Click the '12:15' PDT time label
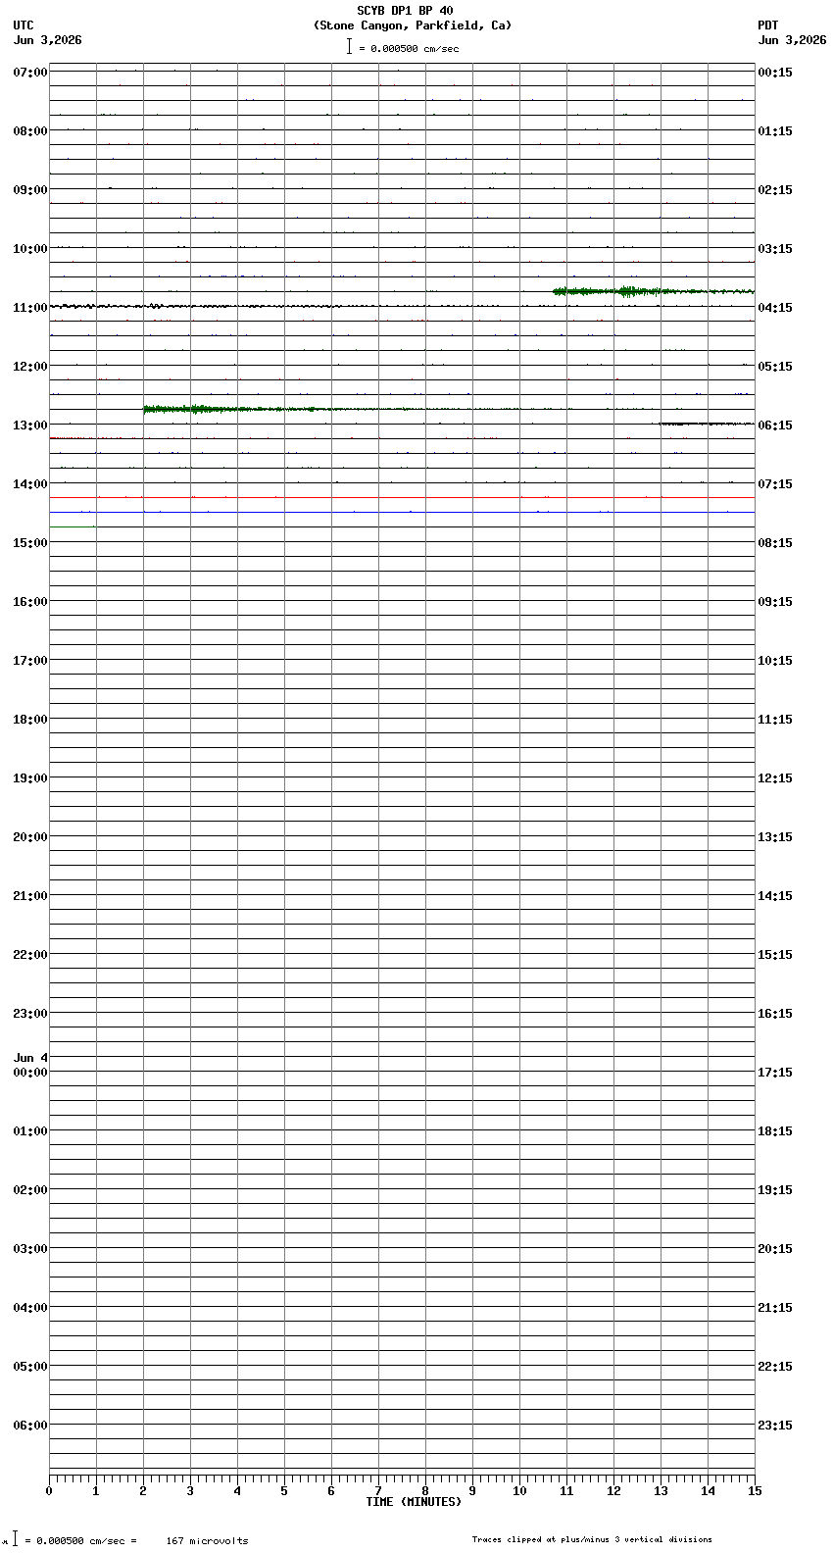 click(775, 778)
